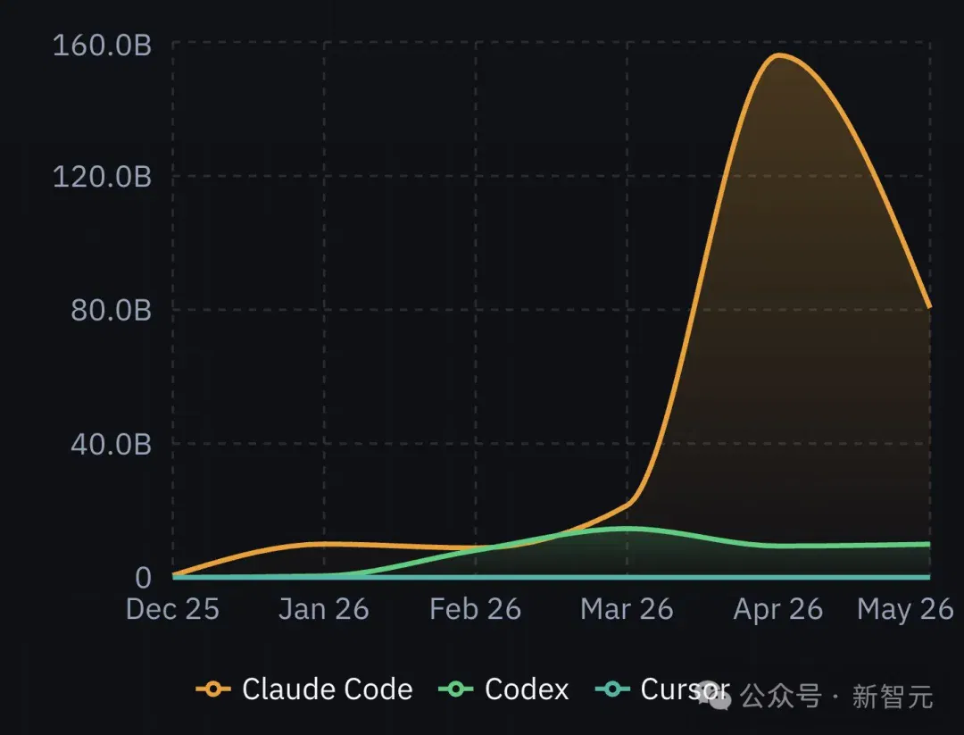Click the teal Cursor legend marker
The height and width of the screenshot is (735, 964).
[613, 689]
